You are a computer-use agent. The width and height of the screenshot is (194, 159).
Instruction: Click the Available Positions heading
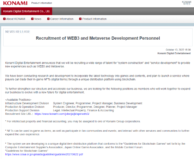(18, 100)
